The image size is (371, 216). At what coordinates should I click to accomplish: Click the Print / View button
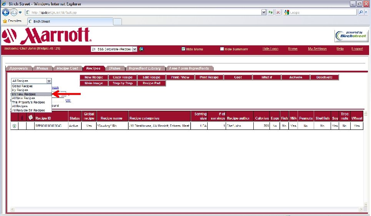tap(180, 77)
